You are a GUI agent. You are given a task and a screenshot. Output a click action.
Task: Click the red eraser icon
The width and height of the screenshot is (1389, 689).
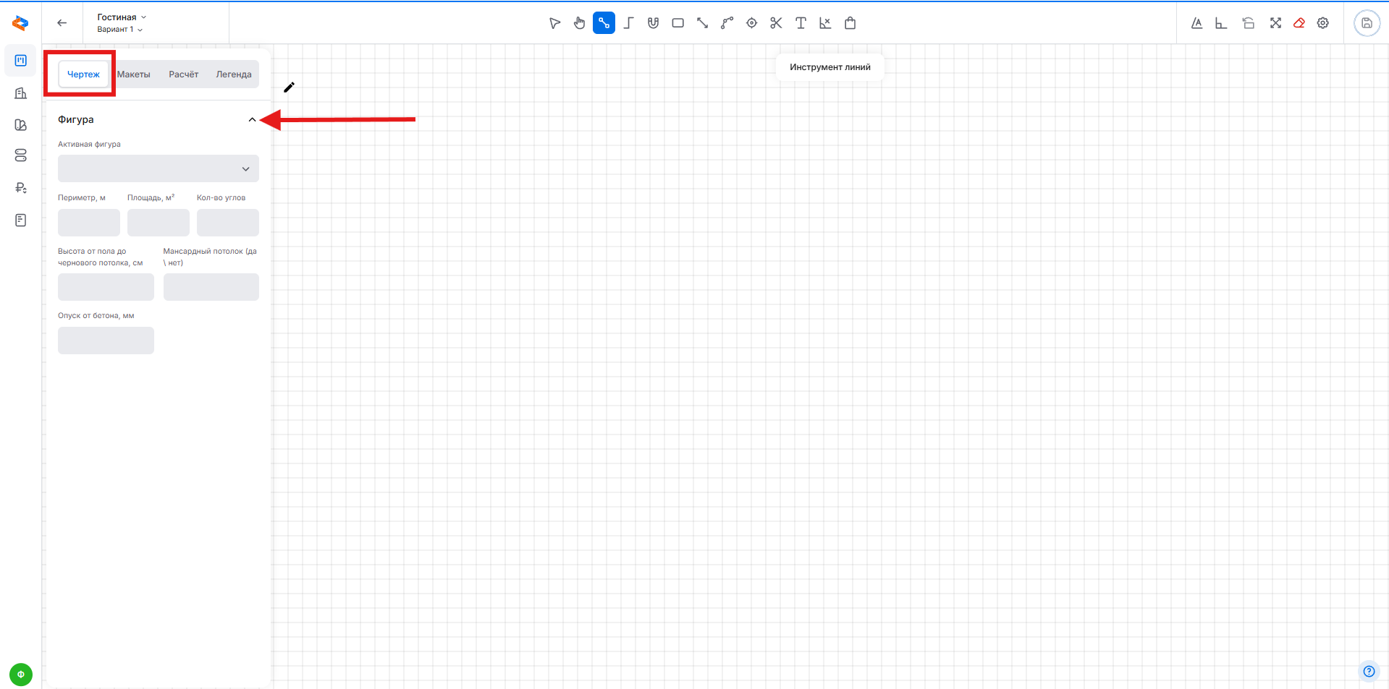coord(1299,23)
